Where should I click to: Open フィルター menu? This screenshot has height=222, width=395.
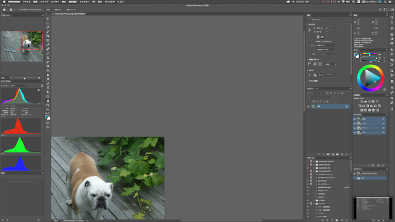(x=85, y=2)
